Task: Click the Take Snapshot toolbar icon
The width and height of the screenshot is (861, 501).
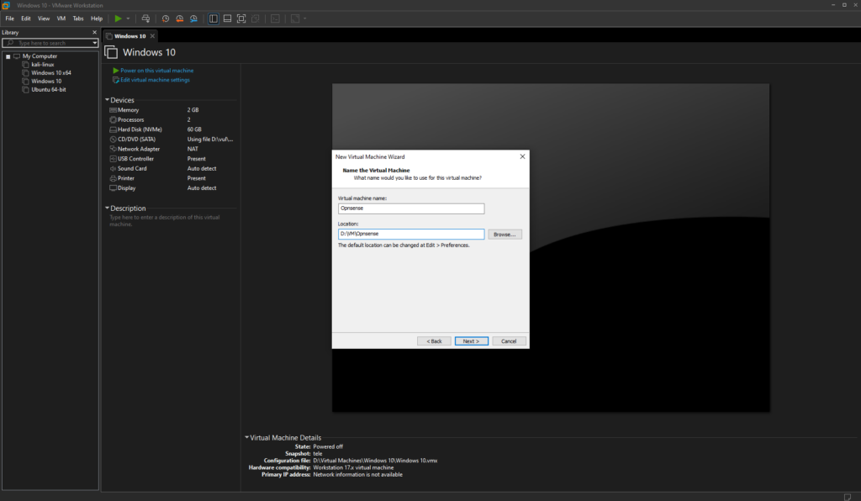Action: [x=166, y=18]
